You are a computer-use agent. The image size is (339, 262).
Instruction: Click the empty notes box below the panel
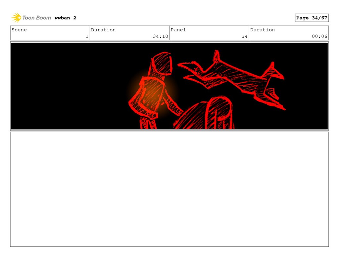click(x=169, y=189)
